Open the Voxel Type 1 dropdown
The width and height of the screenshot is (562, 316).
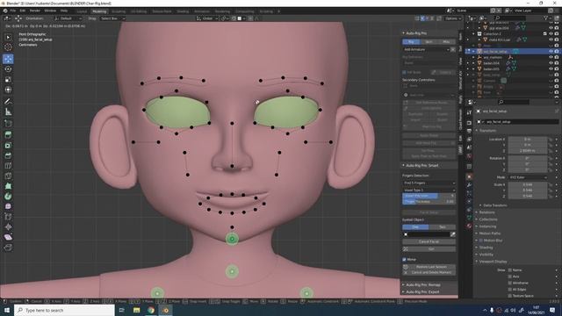click(429, 190)
